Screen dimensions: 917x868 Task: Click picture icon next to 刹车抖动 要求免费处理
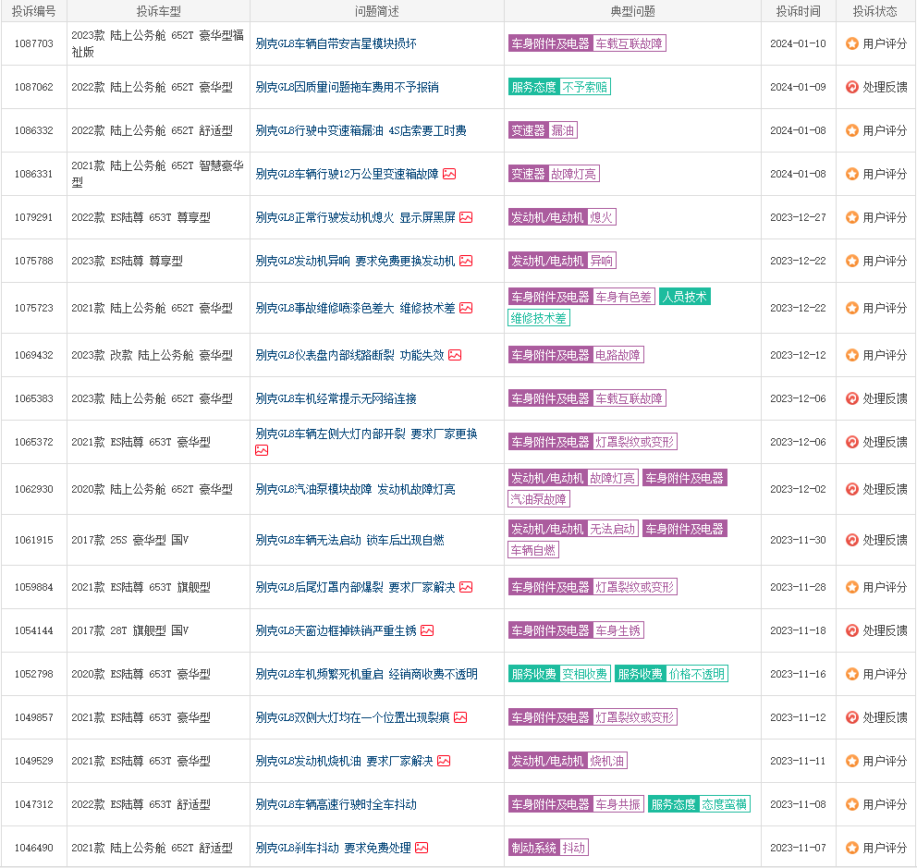pos(422,848)
